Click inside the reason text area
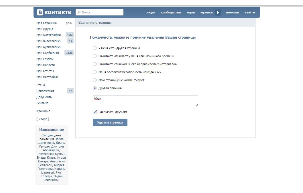The image size is (303, 193). click(x=145, y=101)
